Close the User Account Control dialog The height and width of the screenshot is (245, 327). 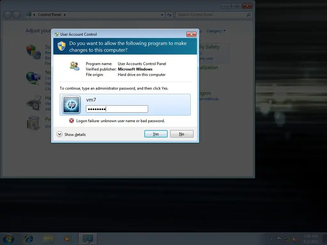[x=191, y=34]
